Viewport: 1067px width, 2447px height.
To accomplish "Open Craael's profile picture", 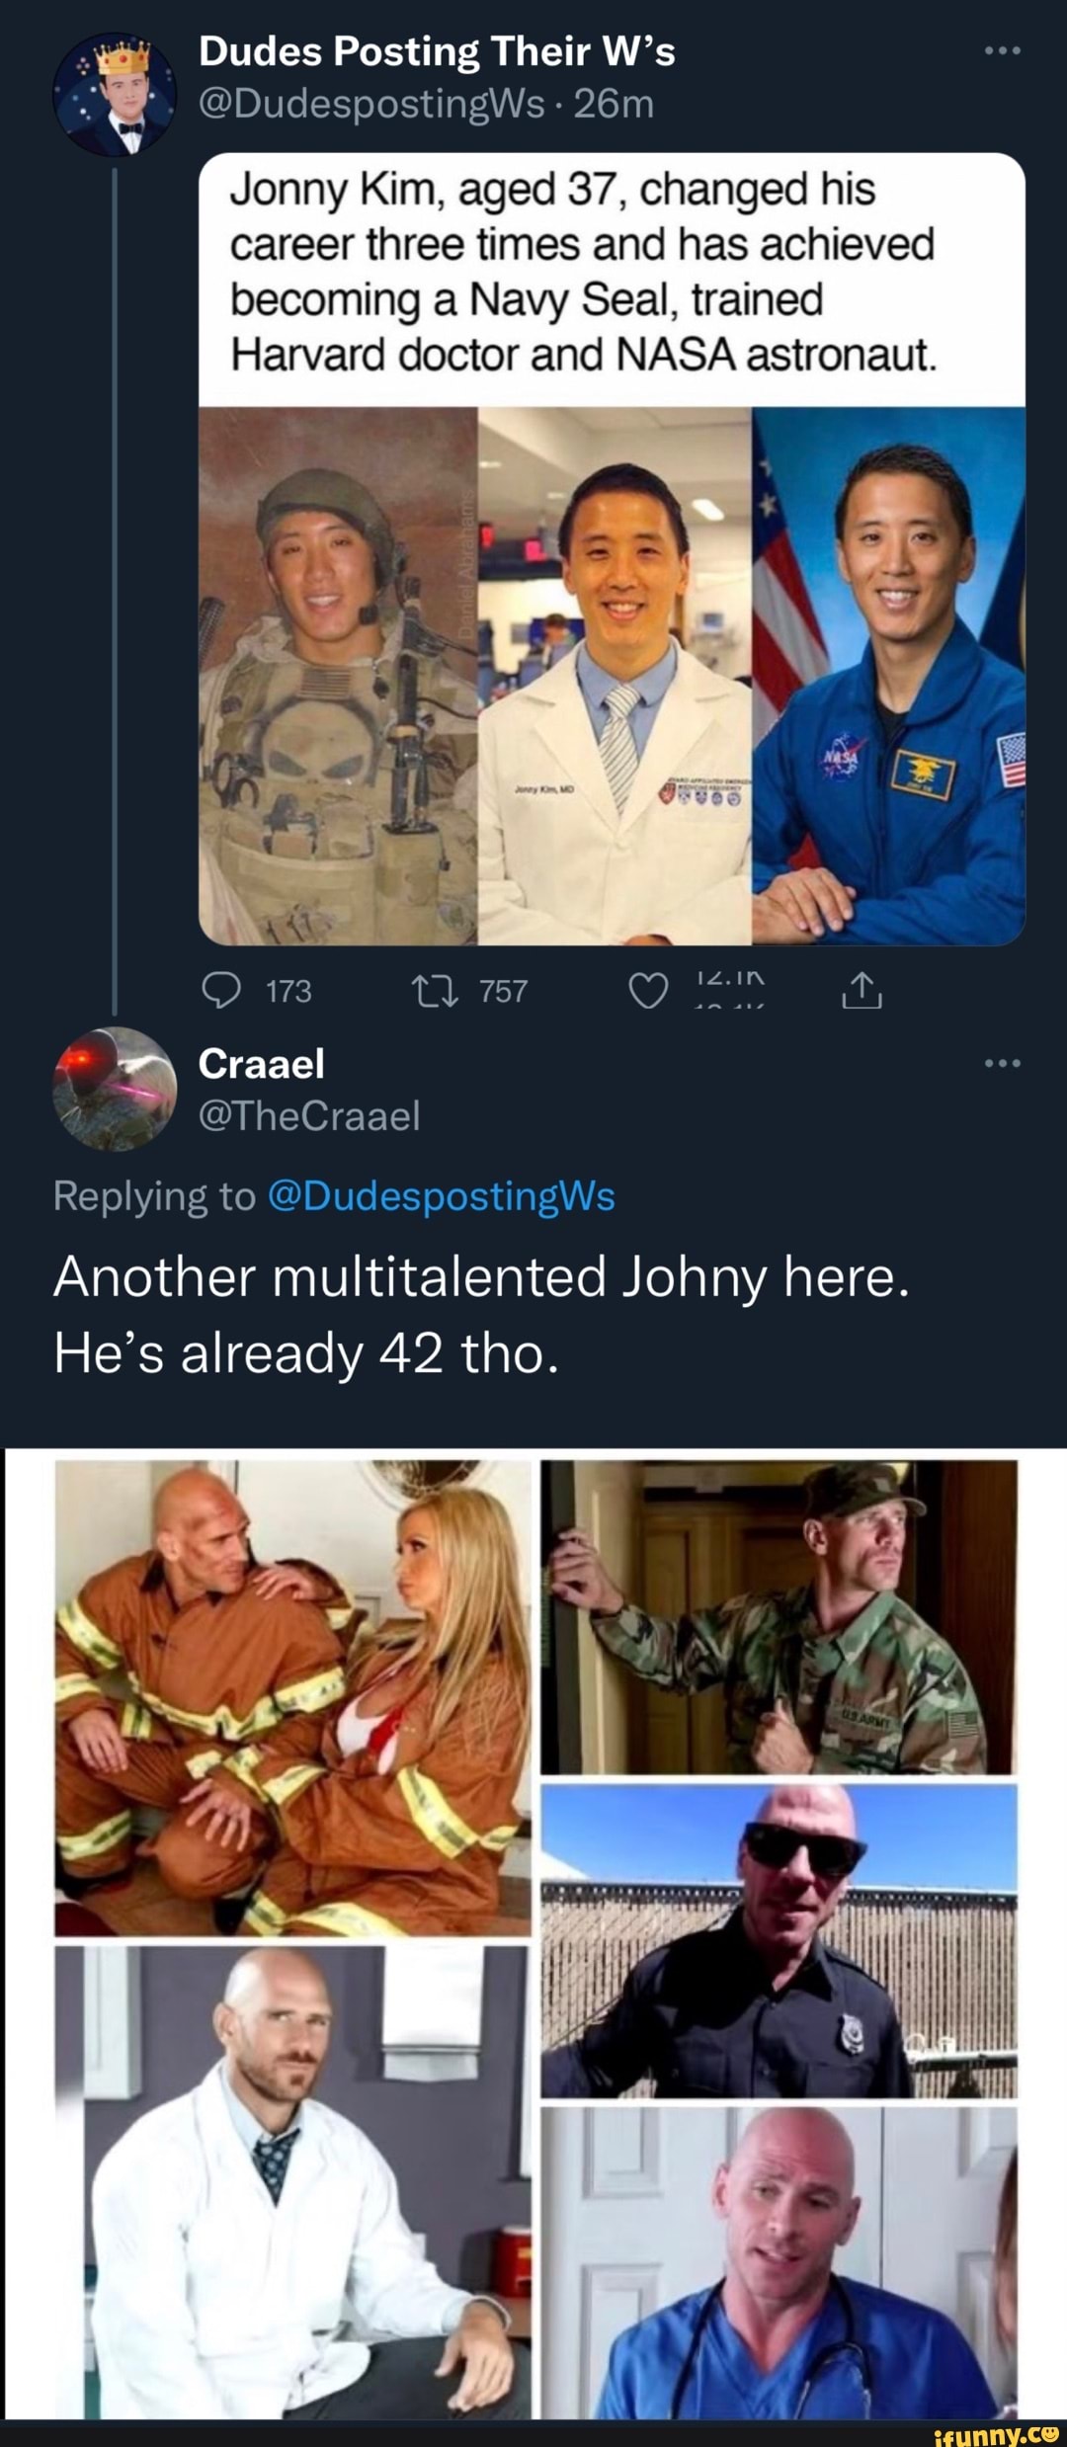I will click(114, 1088).
